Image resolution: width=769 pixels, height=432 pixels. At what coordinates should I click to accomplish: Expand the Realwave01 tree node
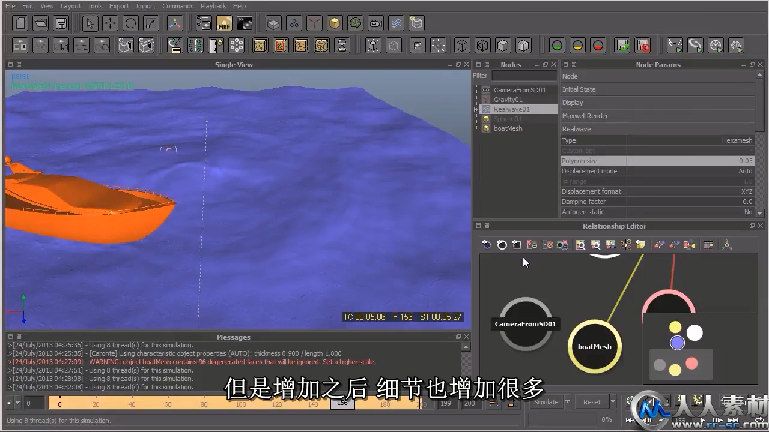coord(477,109)
